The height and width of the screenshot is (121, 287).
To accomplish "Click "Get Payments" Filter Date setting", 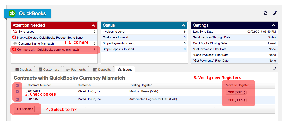I will pos(234,61).
